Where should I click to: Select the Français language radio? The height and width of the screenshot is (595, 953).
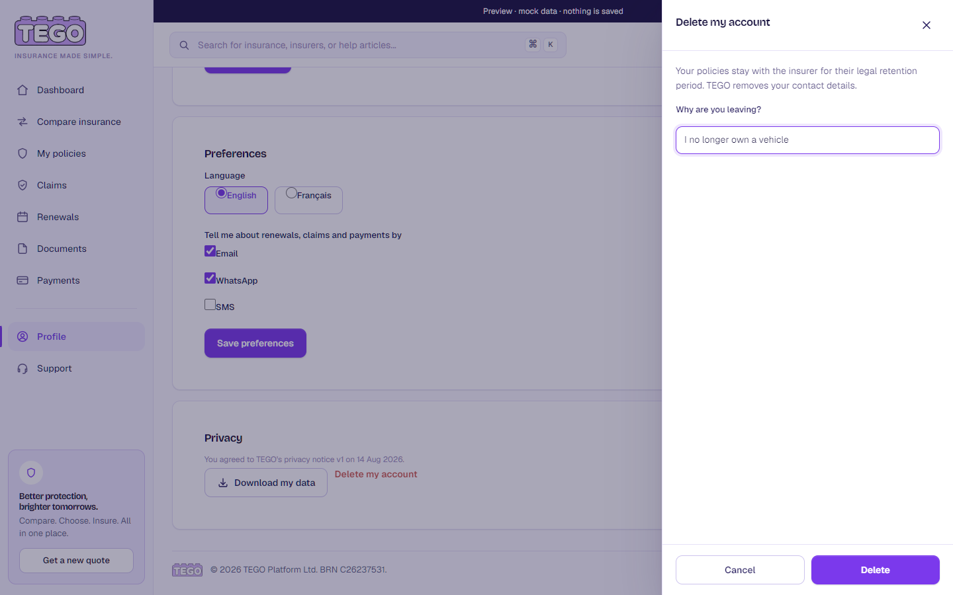point(291,193)
